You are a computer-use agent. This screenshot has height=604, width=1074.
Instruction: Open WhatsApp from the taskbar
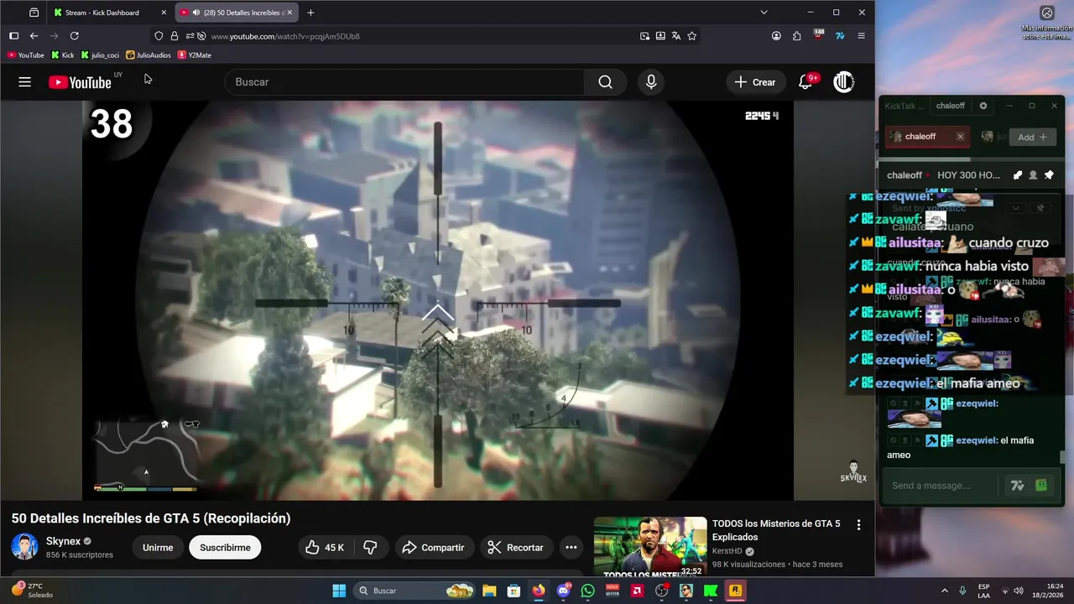click(x=587, y=591)
